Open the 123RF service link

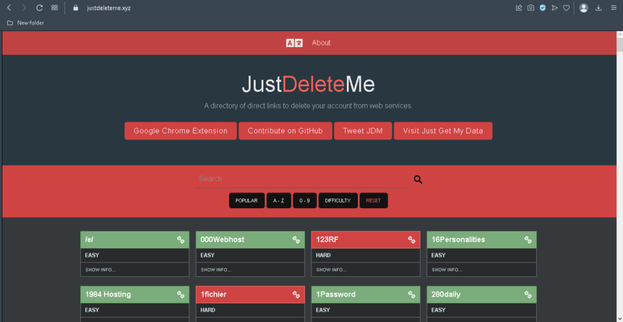(327, 240)
